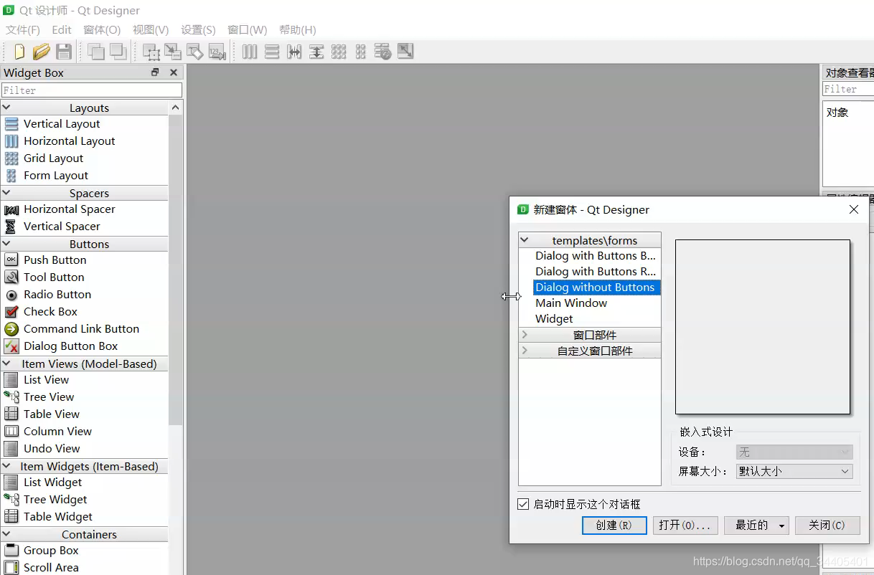
Task: Collapse the Buttons category
Action: [x=6, y=244]
